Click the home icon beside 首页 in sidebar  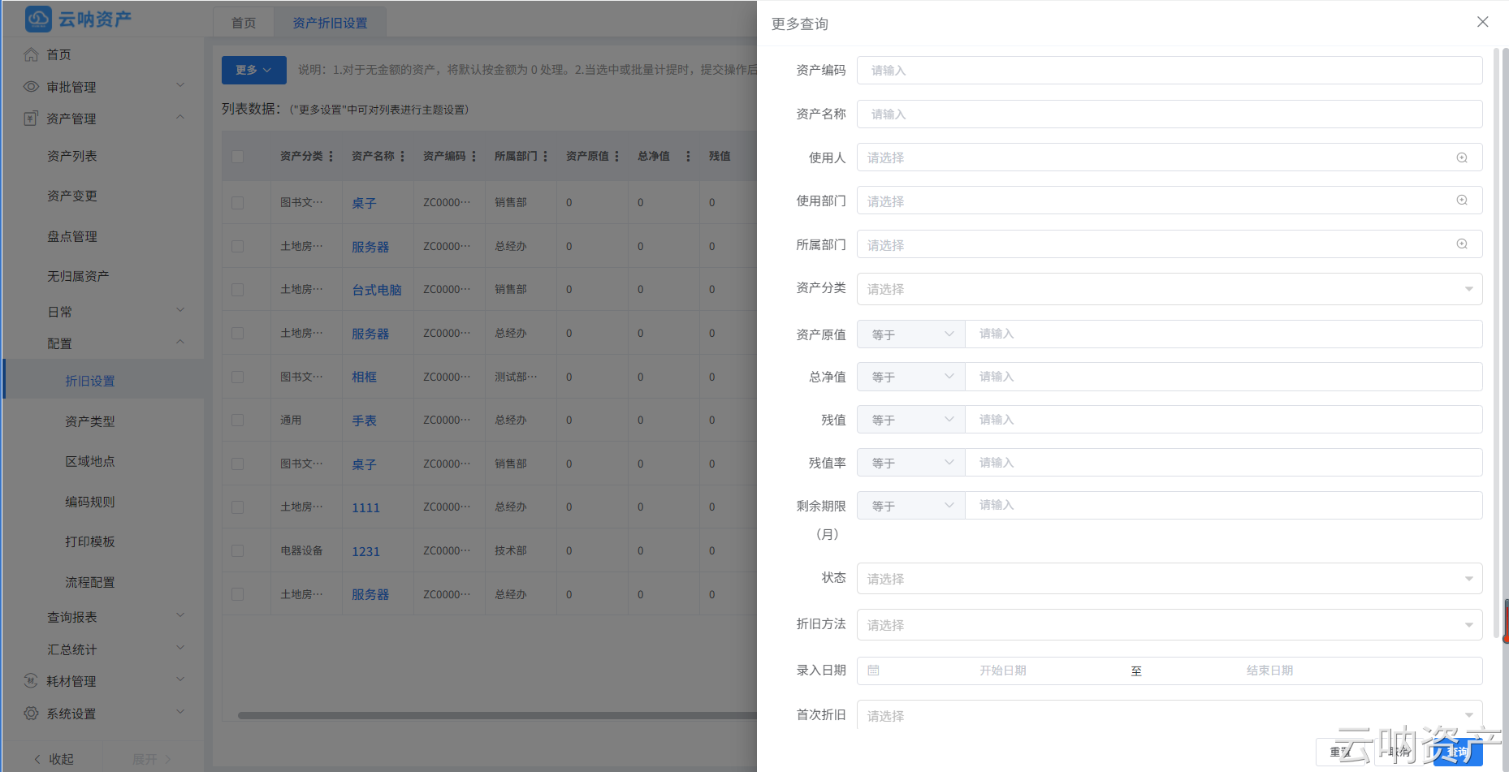31,54
